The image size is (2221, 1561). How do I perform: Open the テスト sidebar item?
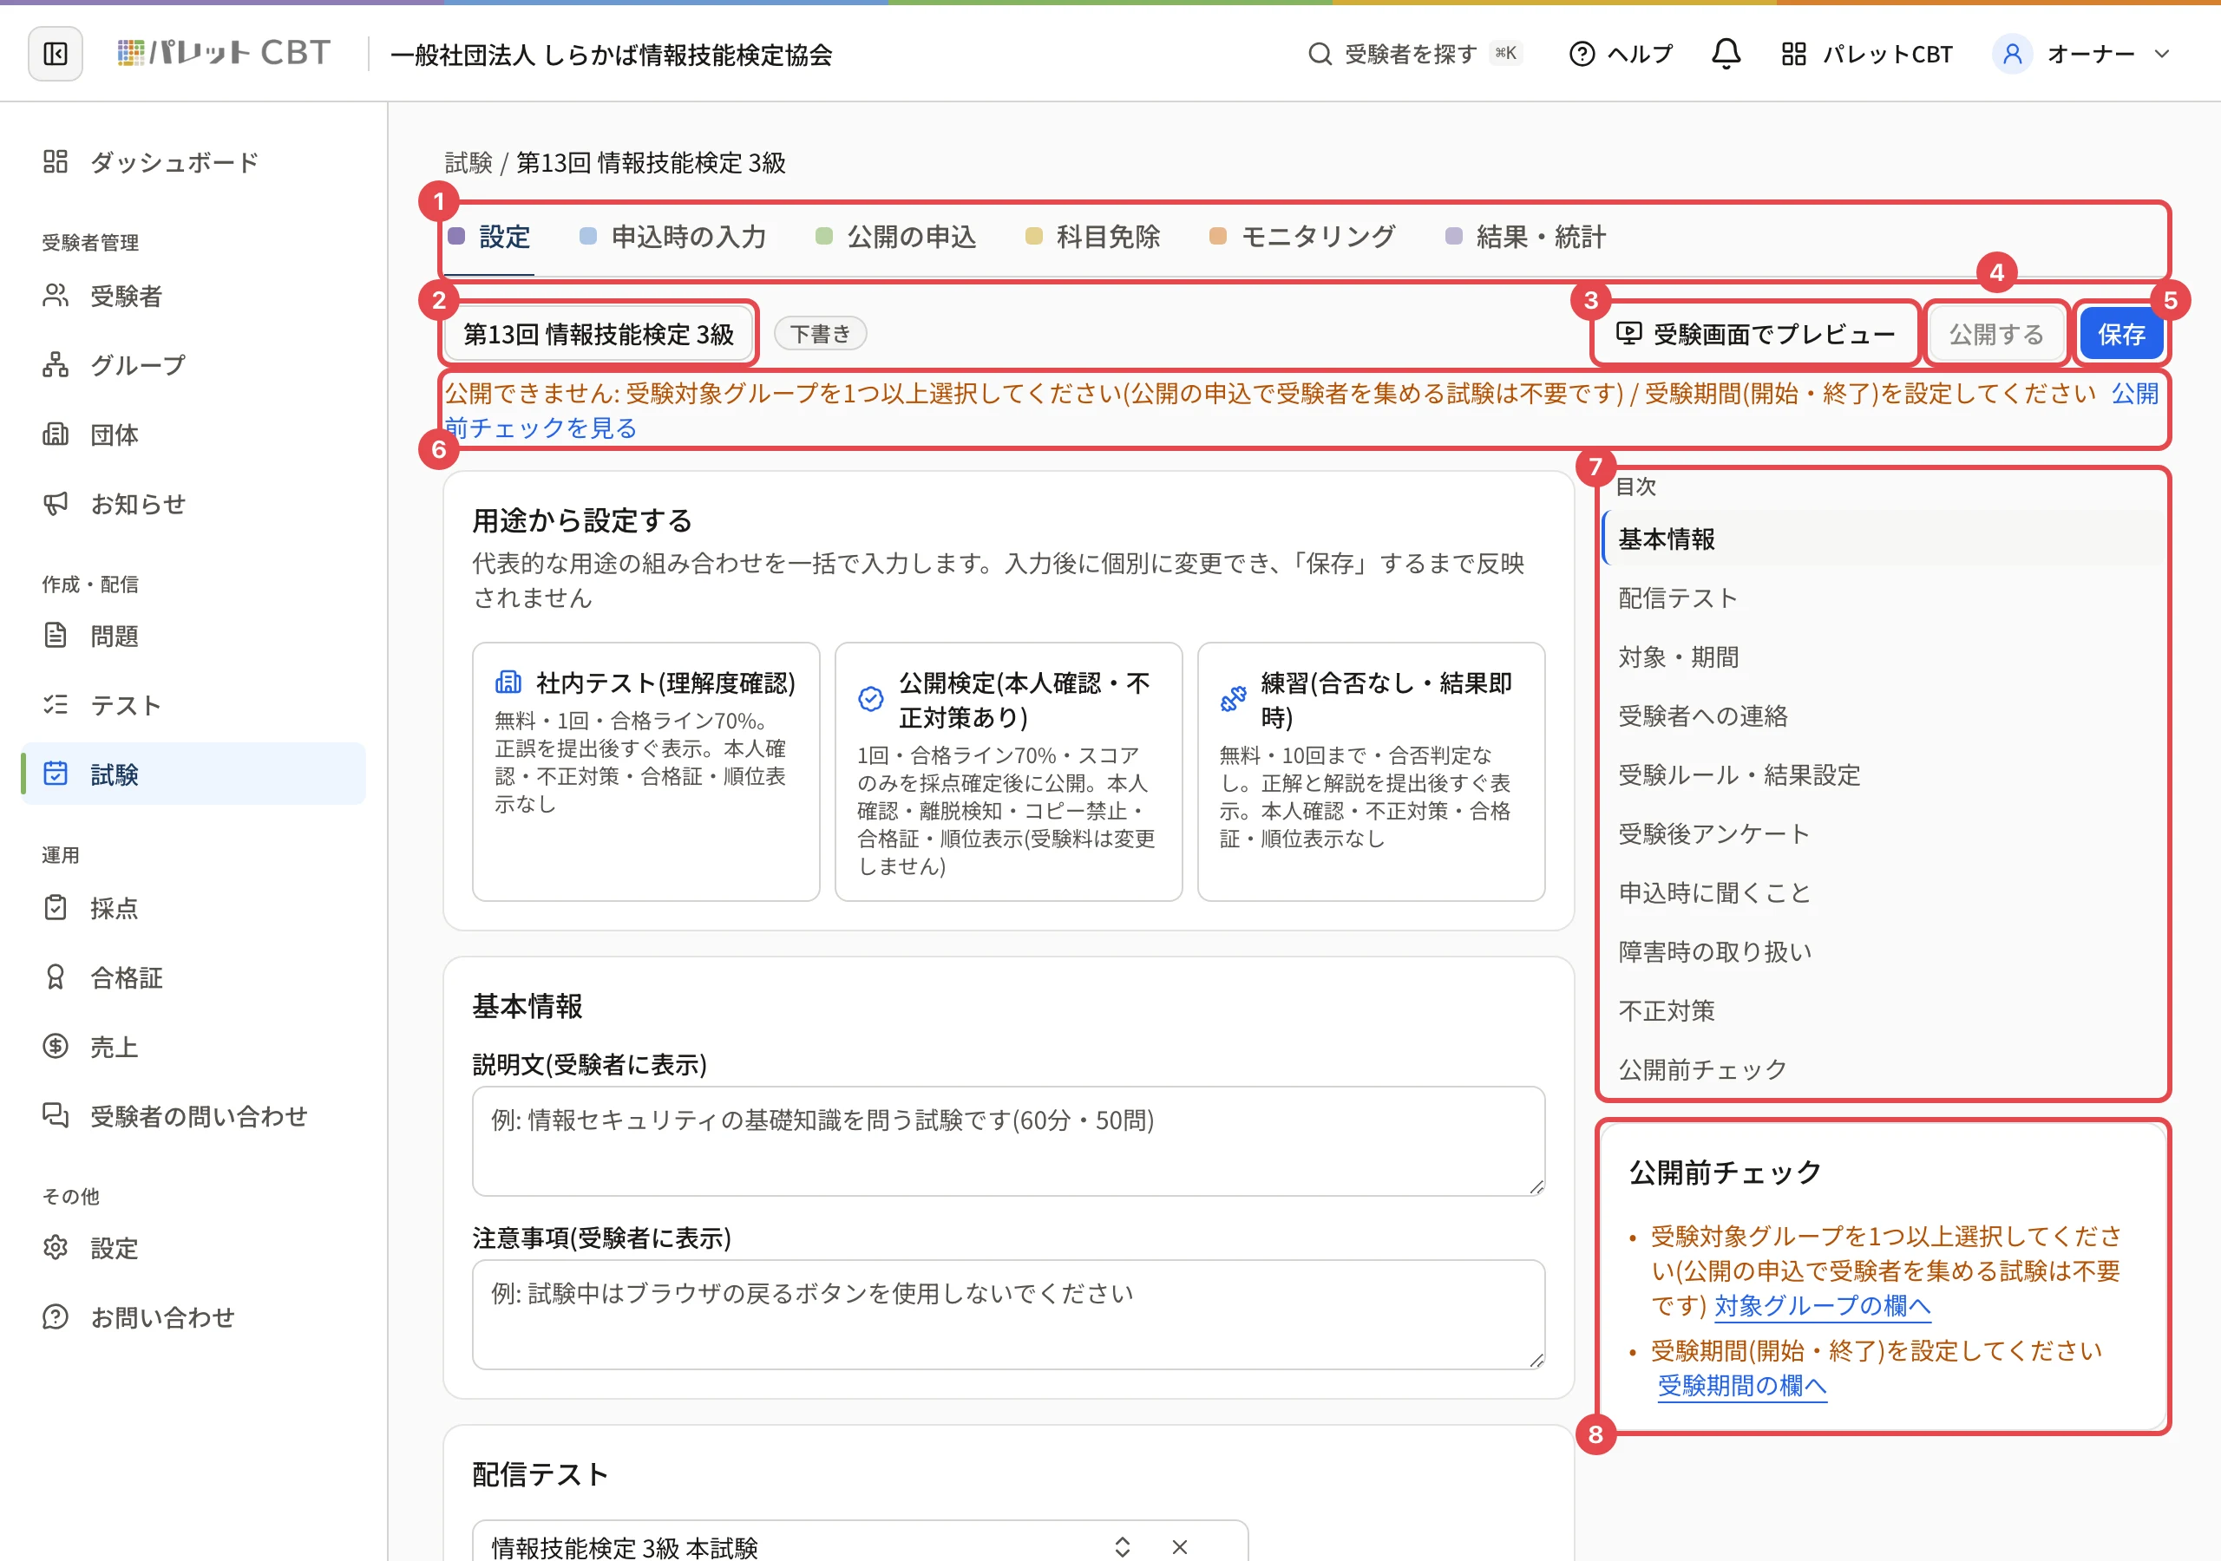pyautogui.click(x=193, y=705)
